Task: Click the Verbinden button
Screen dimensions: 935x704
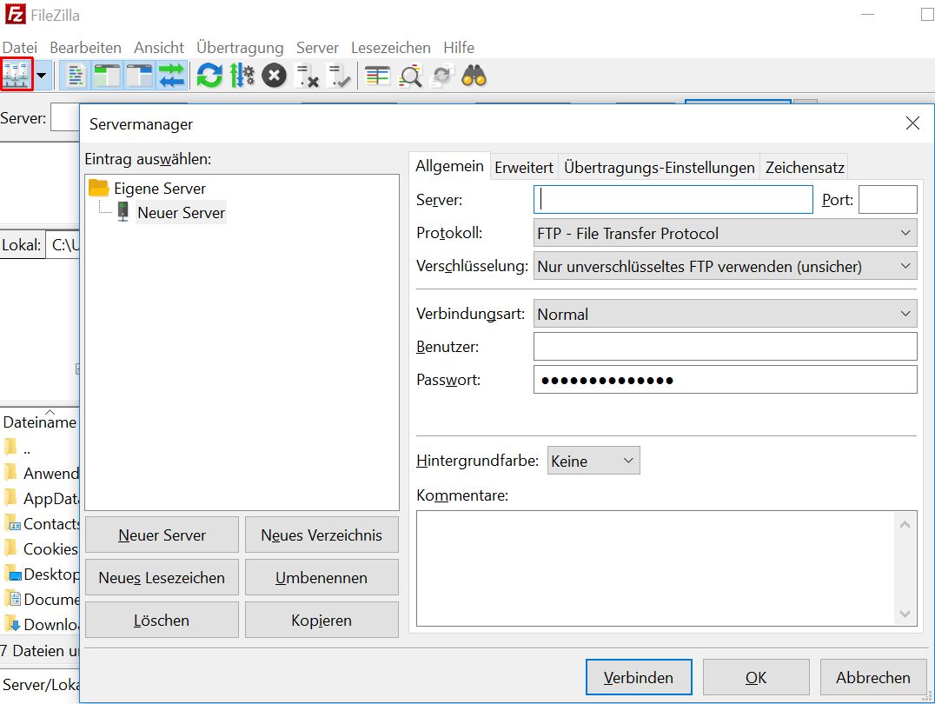Action: (x=639, y=677)
